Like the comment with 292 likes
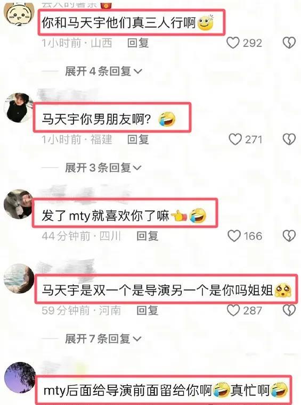The width and height of the screenshot is (301, 405). pos(233,43)
